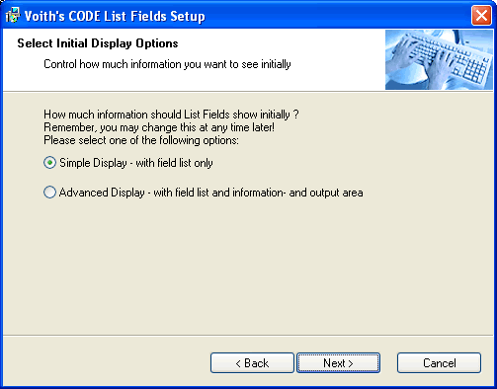Viewport: 497px width, 389px height.
Task: Go to previous step with Back button
Action: click(252, 363)
